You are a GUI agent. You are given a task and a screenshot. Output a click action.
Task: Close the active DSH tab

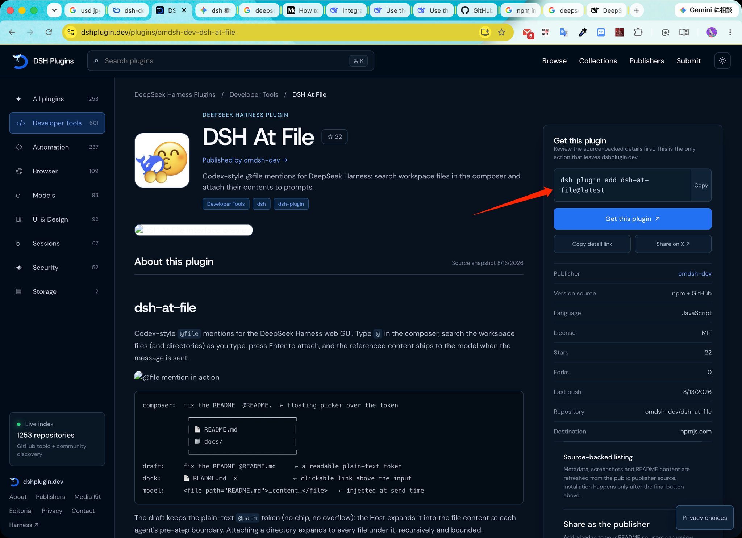click(184, 10)
